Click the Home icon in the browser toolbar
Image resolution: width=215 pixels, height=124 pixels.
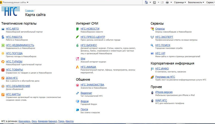[146, 2]
